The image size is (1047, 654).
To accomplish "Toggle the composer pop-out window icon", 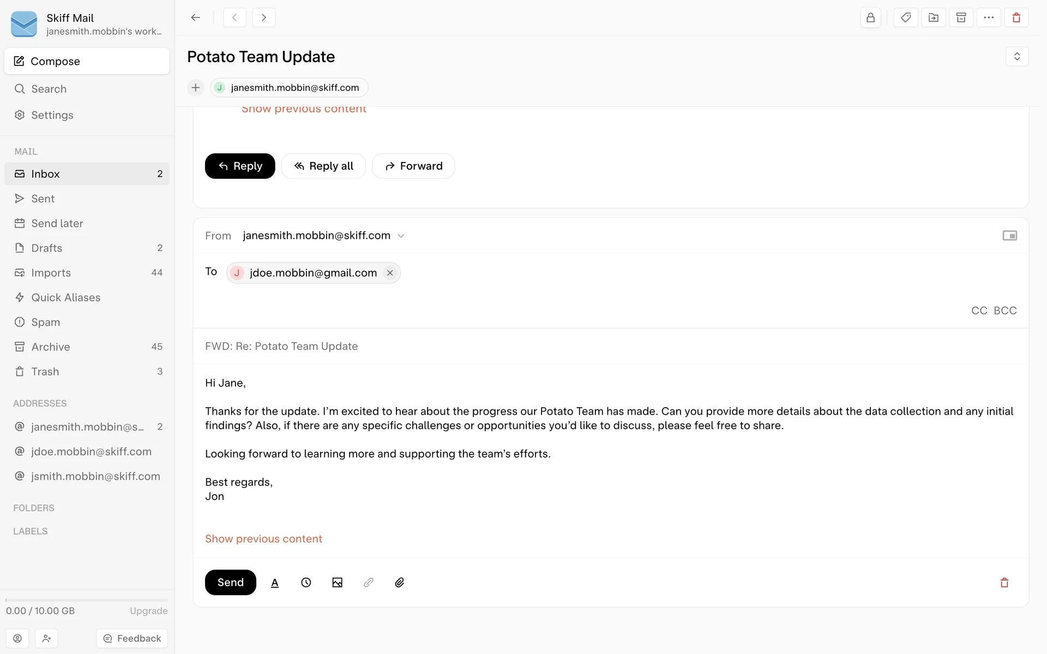I will 1010,235.
